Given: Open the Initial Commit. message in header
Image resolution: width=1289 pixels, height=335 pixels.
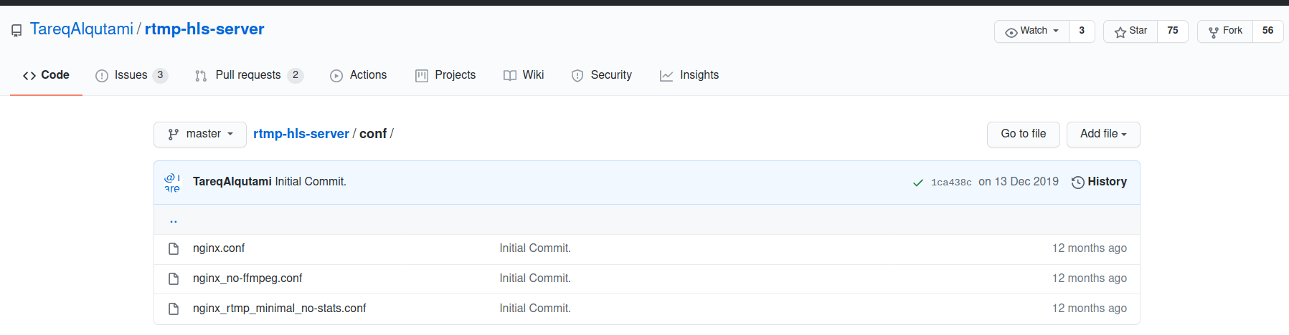Looking at the screenshot, I should coord(311,182).
